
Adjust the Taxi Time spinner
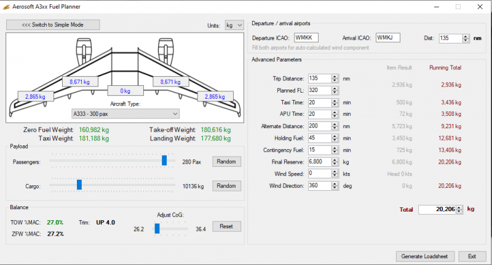335,102
